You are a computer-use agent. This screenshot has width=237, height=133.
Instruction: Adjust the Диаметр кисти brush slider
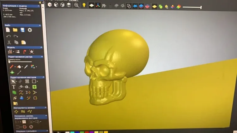coord(20,62)
